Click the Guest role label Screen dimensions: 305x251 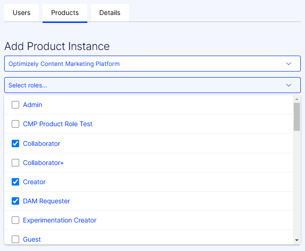pos(32,239)
